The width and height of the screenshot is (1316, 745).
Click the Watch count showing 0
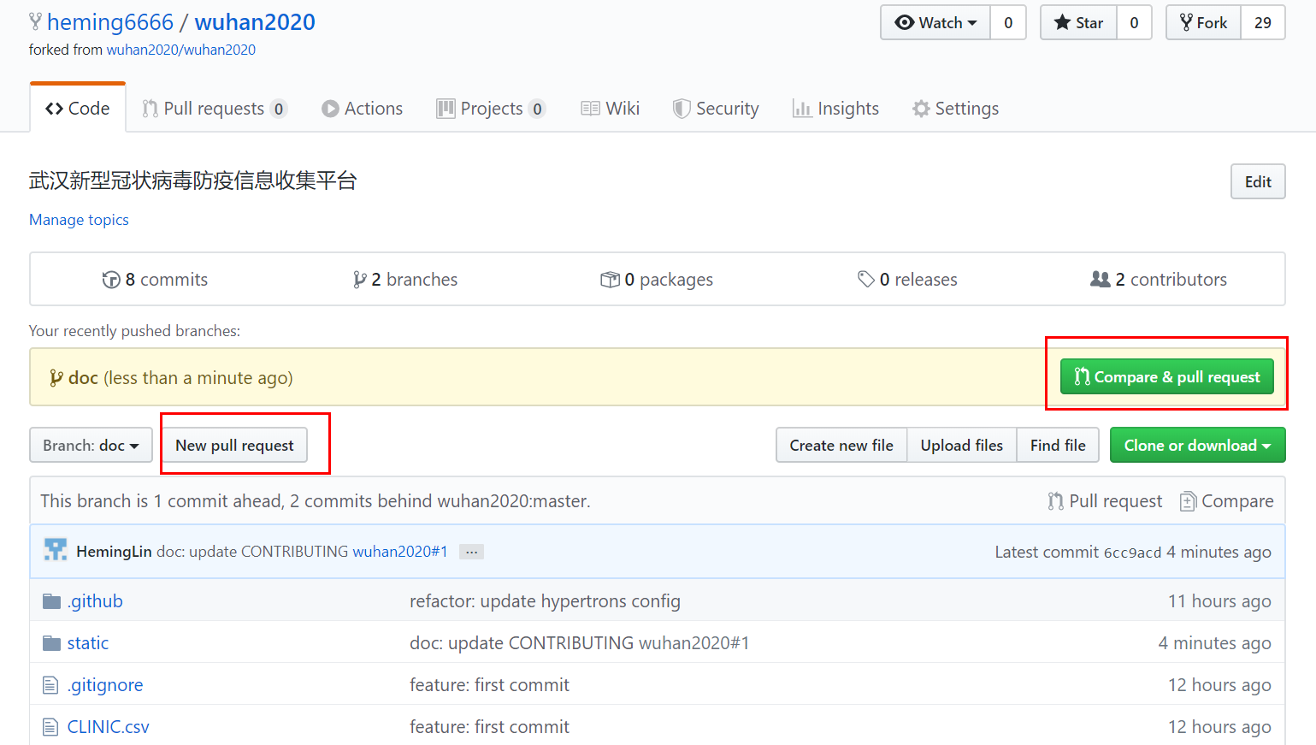[1008, 23]
